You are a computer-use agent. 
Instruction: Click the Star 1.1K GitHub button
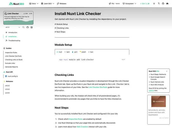coord(145,3)
